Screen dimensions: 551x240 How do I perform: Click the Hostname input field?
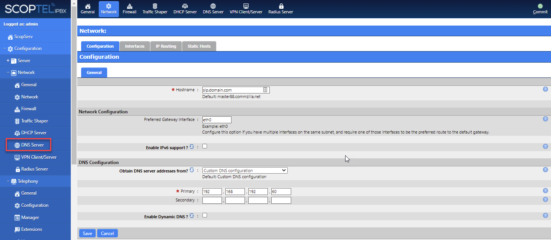click(x=236, y=90)
